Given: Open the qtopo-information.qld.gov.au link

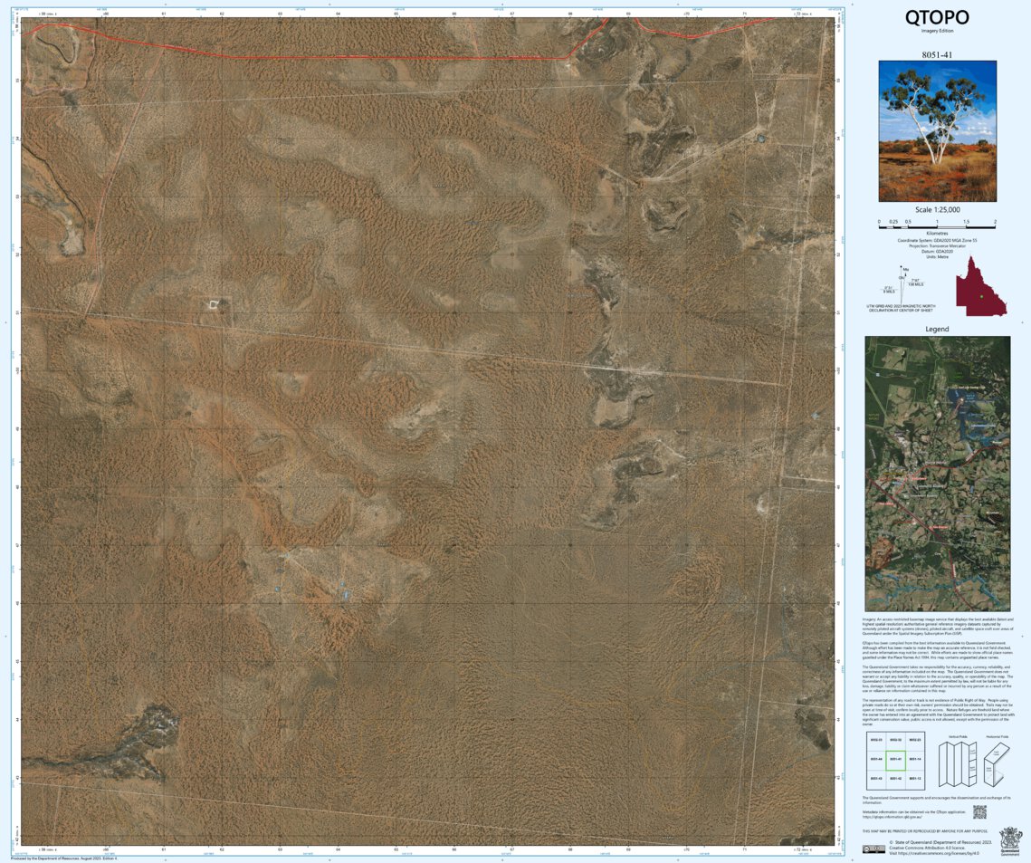Looking at the screenshot, I should coord(892,816).
